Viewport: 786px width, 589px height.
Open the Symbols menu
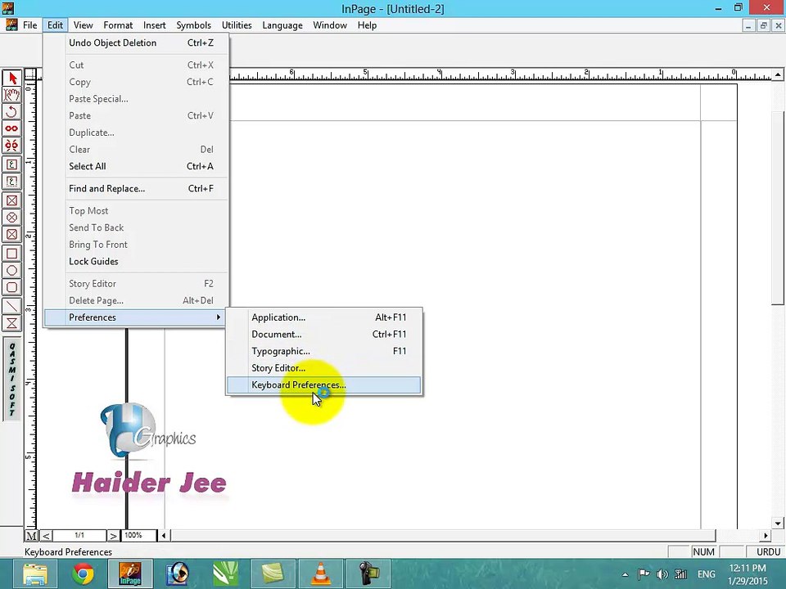(x=193, y=25)
